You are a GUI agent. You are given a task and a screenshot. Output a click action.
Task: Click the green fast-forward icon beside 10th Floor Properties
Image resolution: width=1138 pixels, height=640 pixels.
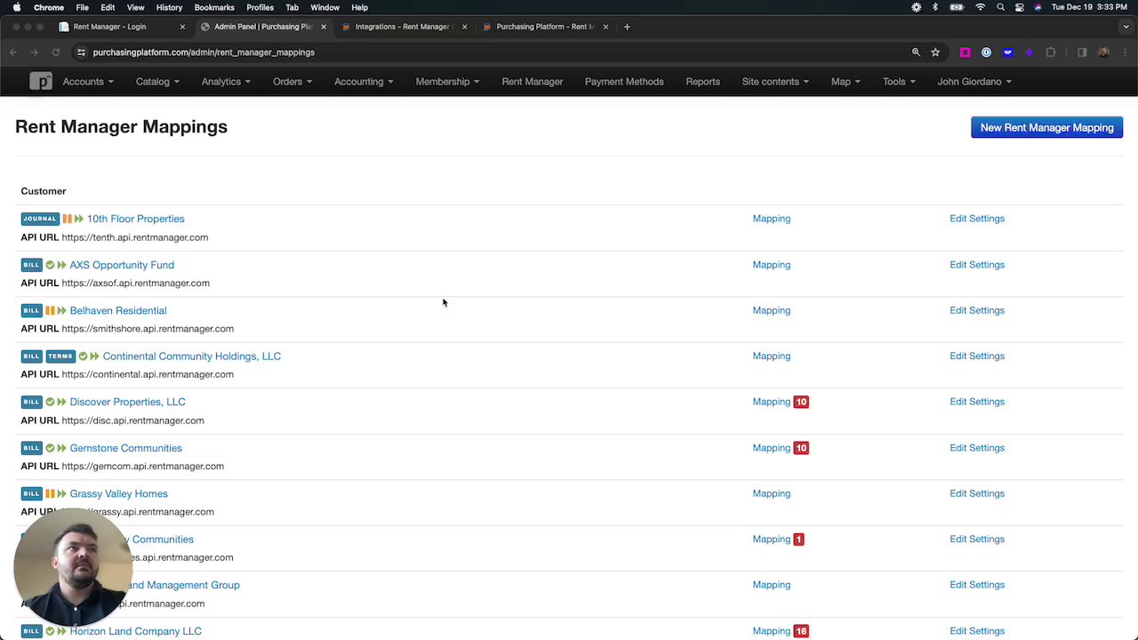point(79,219)
